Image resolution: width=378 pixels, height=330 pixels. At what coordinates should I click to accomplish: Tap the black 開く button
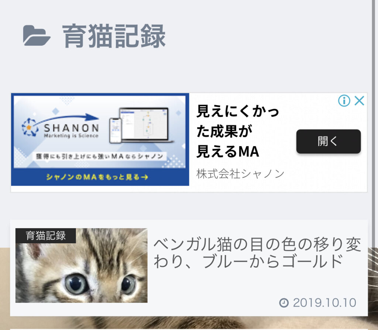[328, 141]
